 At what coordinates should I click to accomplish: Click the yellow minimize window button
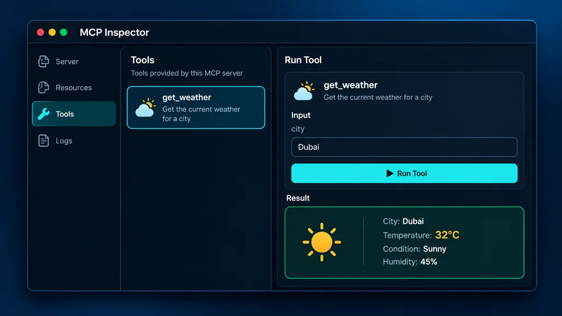[x=52, y=32]
